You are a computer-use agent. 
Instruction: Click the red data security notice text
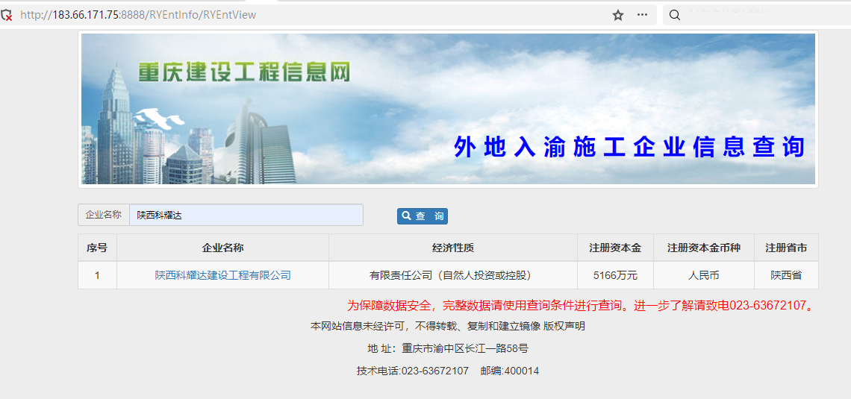coord(582,305)
